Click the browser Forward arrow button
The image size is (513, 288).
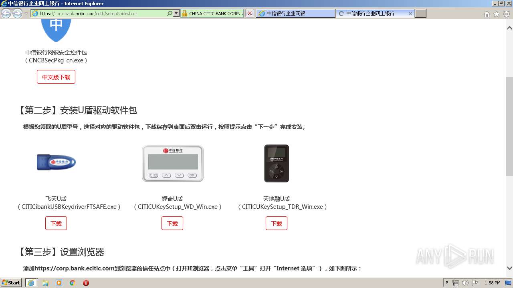[x=17, y=13]
